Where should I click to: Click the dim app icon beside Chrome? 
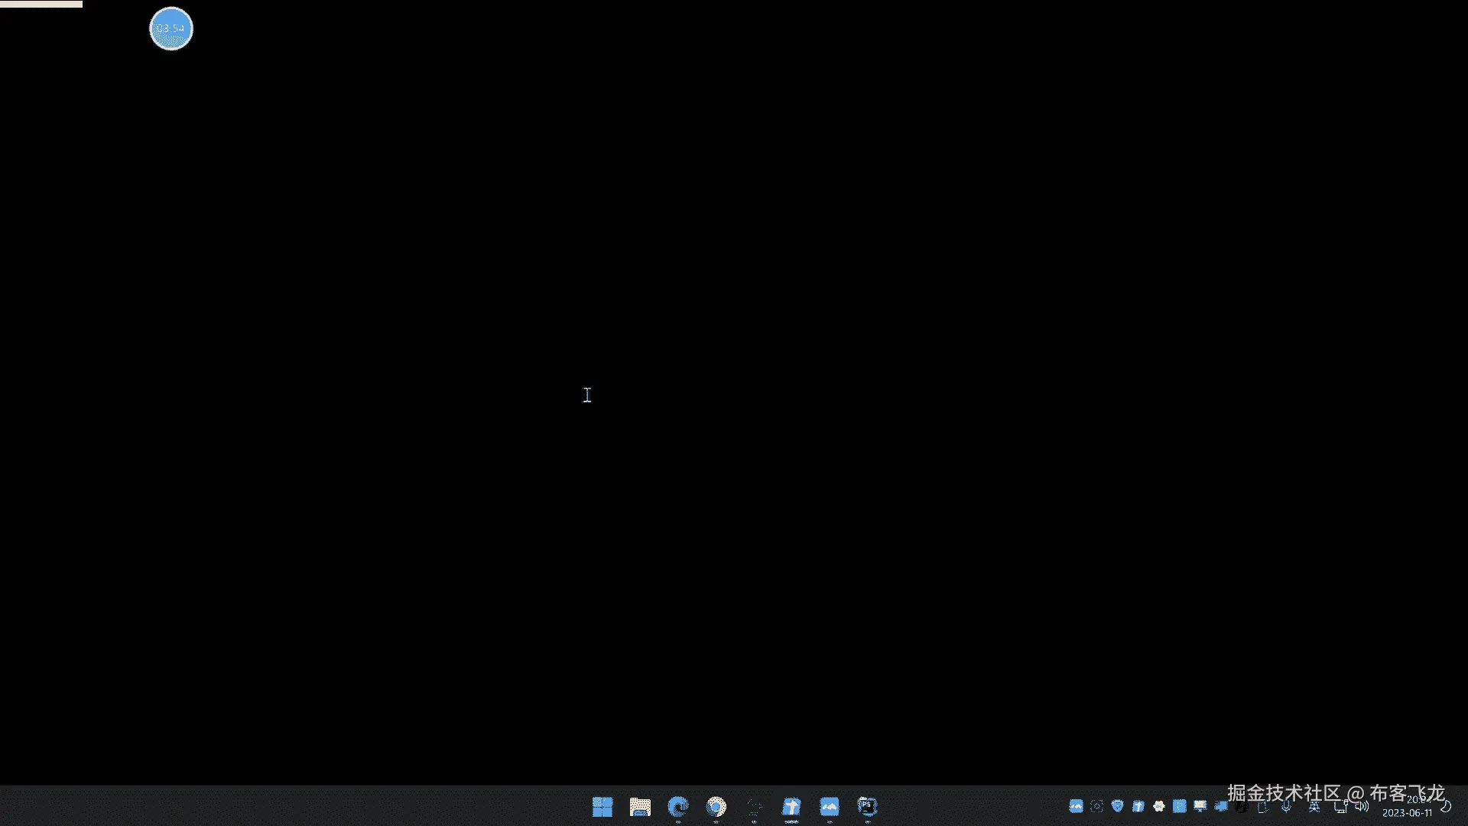click(x=754, y=807)
